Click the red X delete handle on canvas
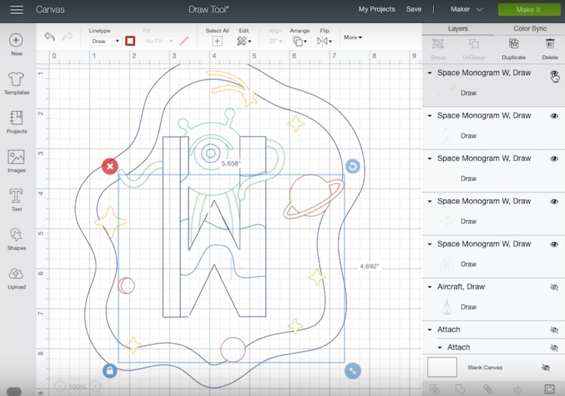Screen dimensions: 565x396 pos(110,166)
